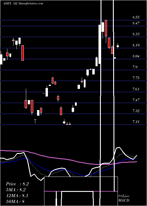
Task: Click the 7.47 price axis label
Action: 136,100
